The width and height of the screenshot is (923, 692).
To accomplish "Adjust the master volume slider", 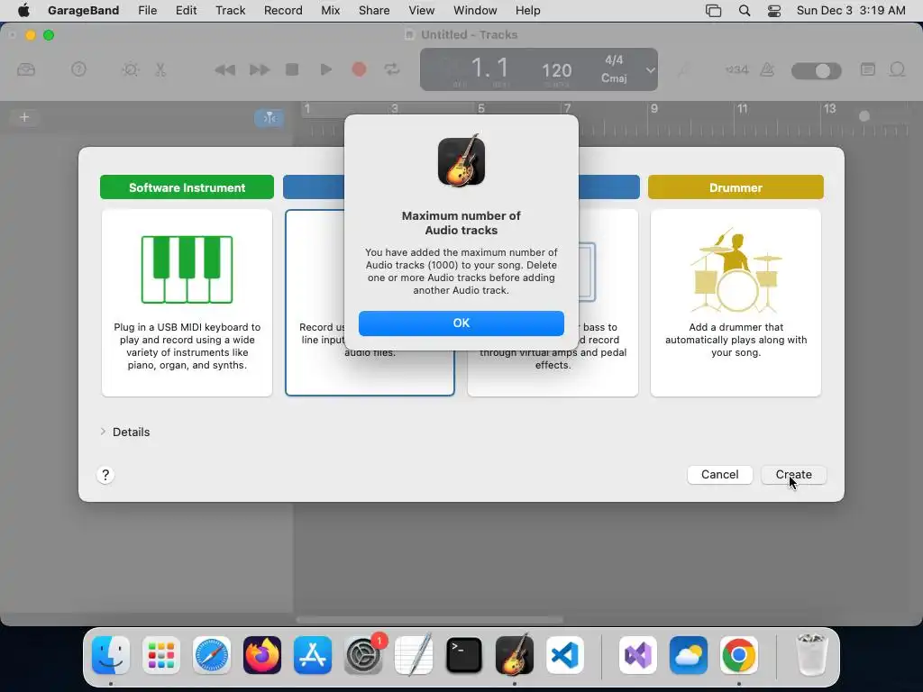I will [x=816, y=70].
